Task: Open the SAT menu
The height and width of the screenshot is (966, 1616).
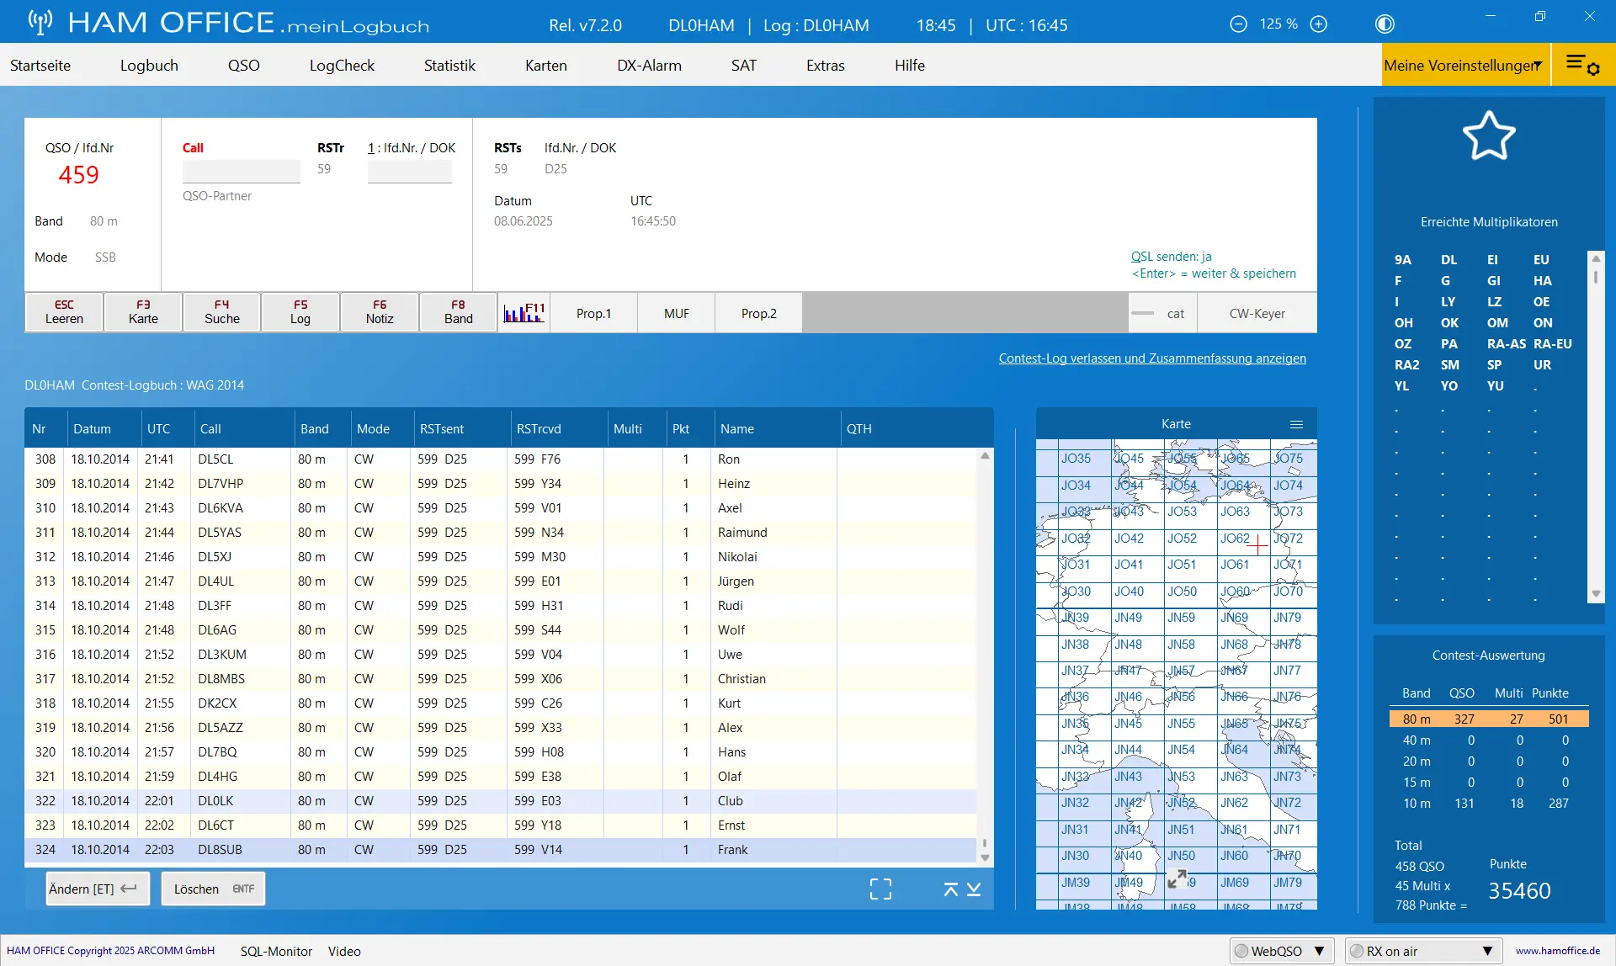Action: point(744,65)
